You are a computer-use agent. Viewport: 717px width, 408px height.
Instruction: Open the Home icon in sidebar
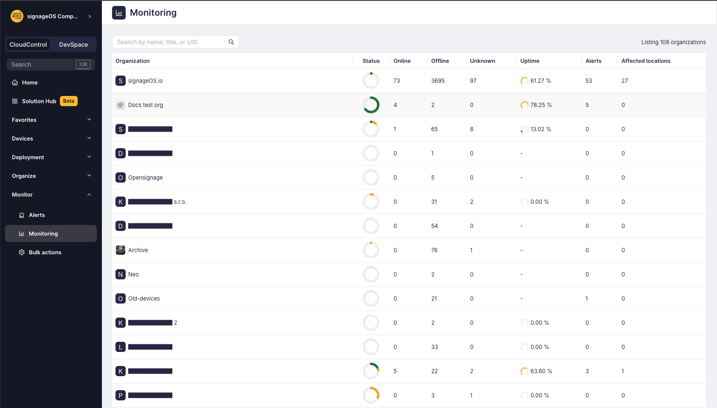[15, 82]
